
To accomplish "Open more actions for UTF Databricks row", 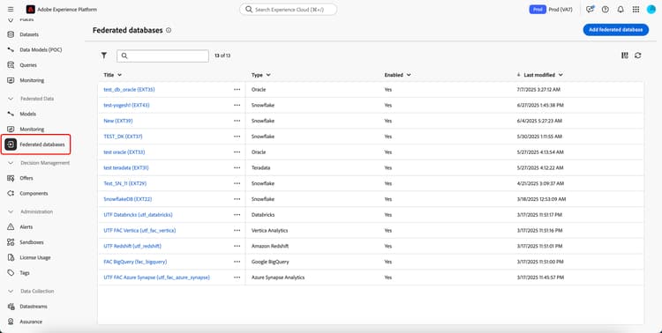I will [x=237, y=215].
